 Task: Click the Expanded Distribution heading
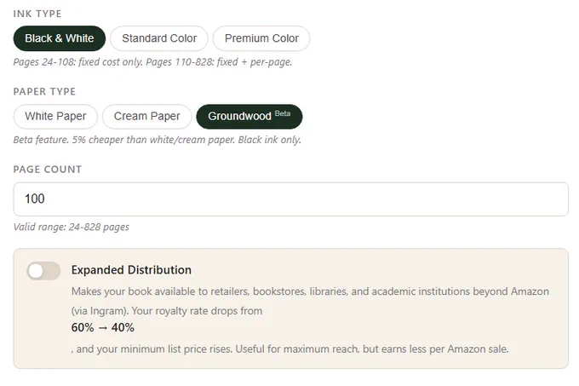[131, 270]
